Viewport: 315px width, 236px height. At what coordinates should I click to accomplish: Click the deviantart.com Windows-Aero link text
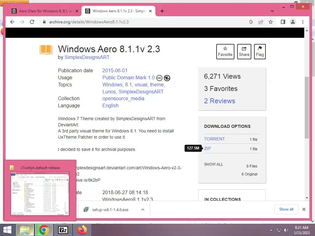coord(128,168)
